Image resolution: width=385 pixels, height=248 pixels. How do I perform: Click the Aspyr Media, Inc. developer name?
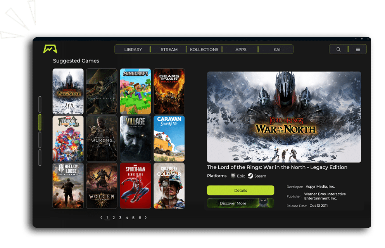(320, 187)
